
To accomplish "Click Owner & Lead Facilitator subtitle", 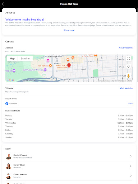I will [23, 158].
